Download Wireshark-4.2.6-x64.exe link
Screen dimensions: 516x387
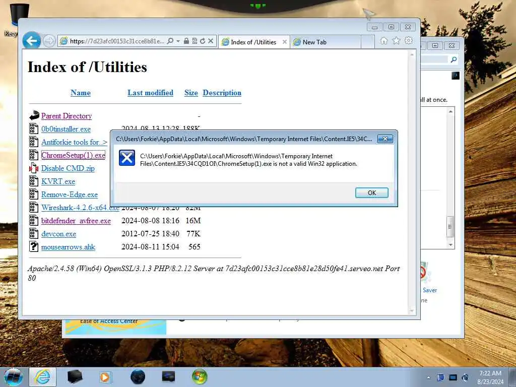point(80,208)
